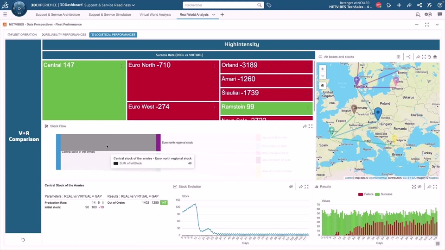
Task: Expand the Stock Flow panel to fullscreen
Action: 311,126
